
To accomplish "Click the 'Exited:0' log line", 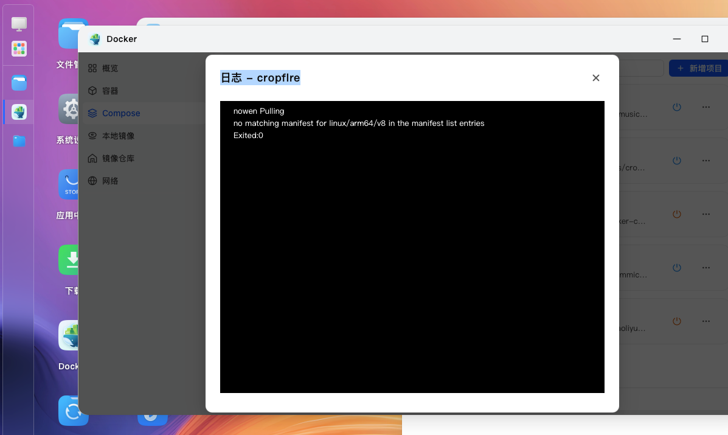I will [248, 135].
